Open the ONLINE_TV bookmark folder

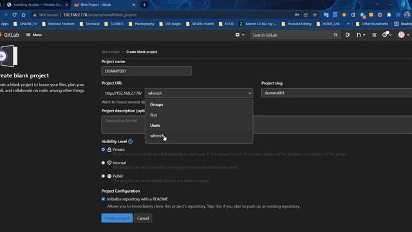(25, 24)
